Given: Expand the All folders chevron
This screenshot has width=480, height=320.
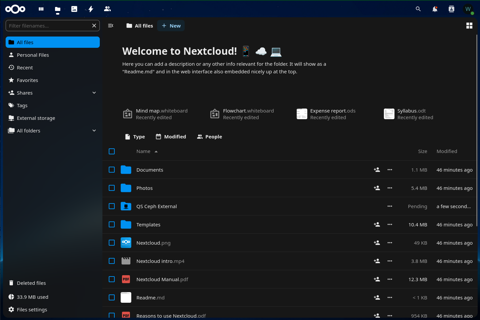Looking at the screenshot, I should click(94, 130).
